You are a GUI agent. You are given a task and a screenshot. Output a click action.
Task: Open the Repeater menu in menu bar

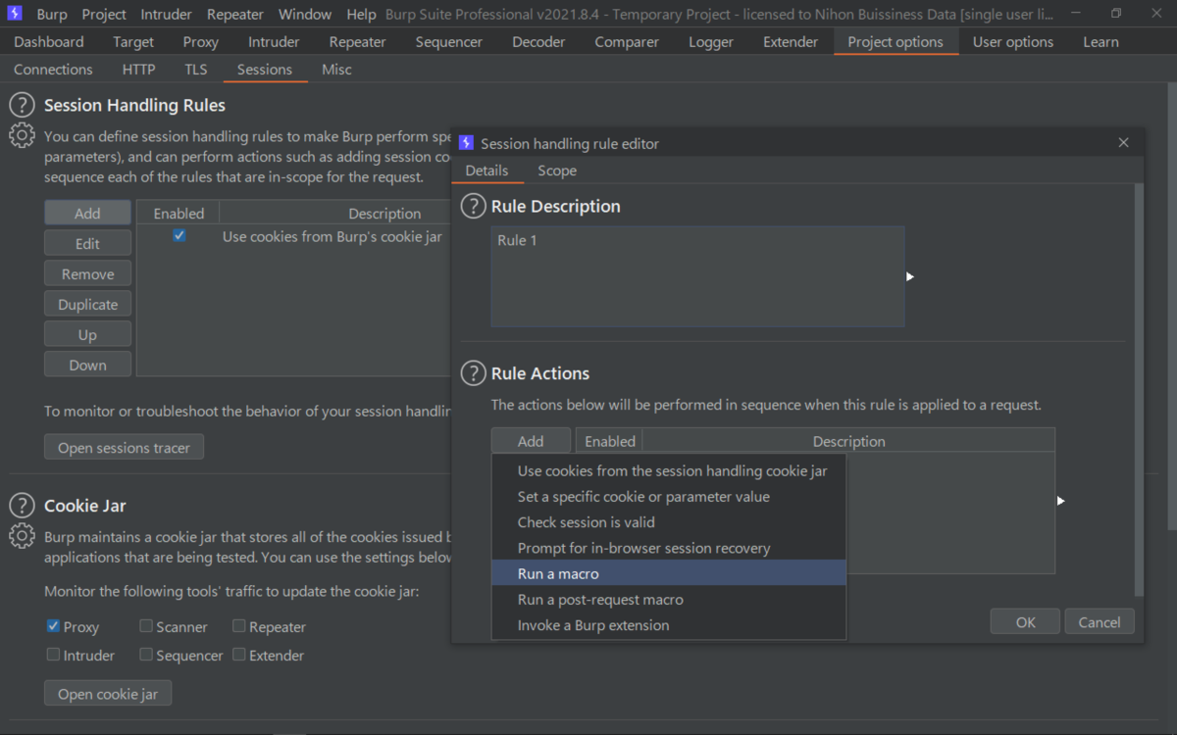click(x=235, y=15)
